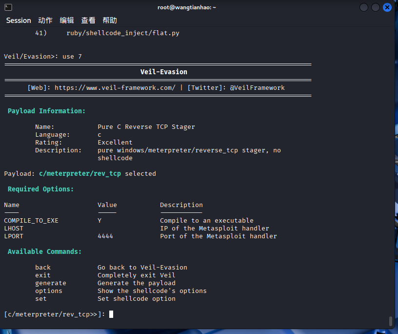Click the window title root@wangtianhao

(x=186, y=7)
